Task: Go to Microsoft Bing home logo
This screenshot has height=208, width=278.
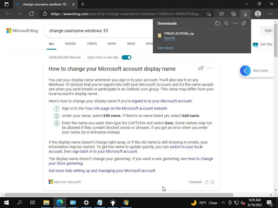Action: pyautogui.click(x=22, y=31)
